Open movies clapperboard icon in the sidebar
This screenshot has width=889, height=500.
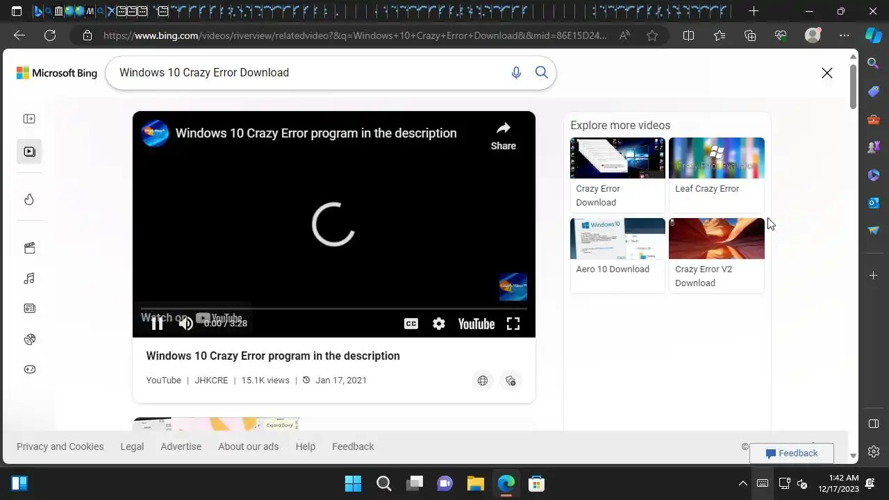29,248
